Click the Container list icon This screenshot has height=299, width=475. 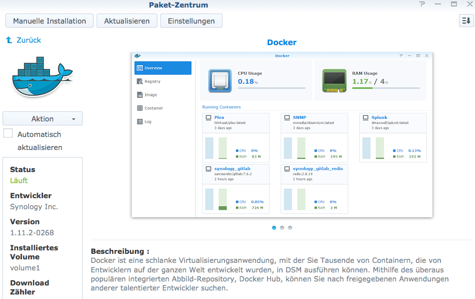pos(140,108)
